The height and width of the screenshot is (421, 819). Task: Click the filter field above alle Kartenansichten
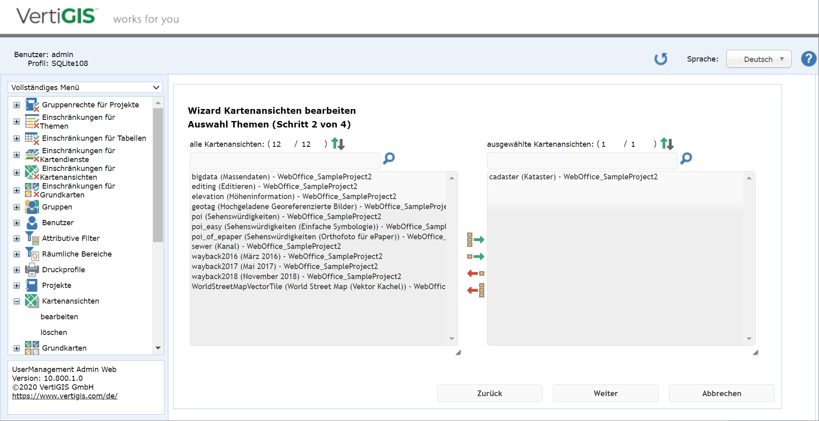click(x=285, y=161)
